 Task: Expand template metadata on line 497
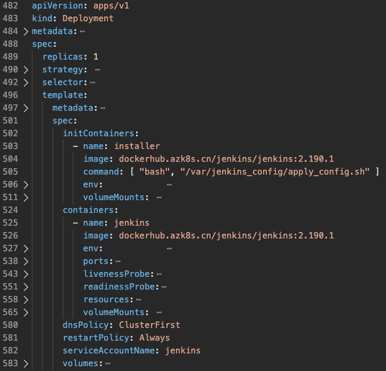coord(26,108)
